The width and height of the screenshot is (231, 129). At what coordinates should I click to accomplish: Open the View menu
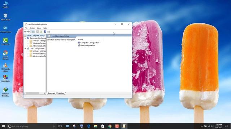39,28
